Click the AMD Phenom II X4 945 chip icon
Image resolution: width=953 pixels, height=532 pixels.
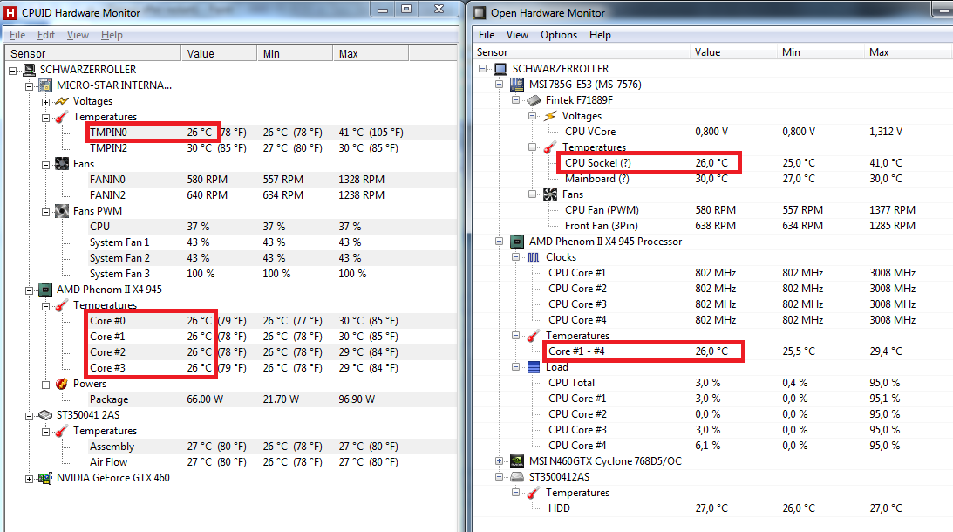click(45, 290)
